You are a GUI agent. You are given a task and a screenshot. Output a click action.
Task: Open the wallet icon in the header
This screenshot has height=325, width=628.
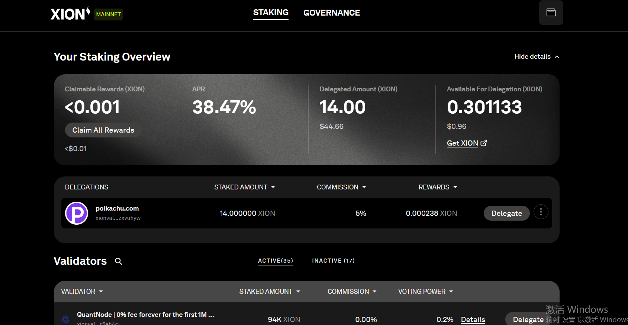(551, 13)
